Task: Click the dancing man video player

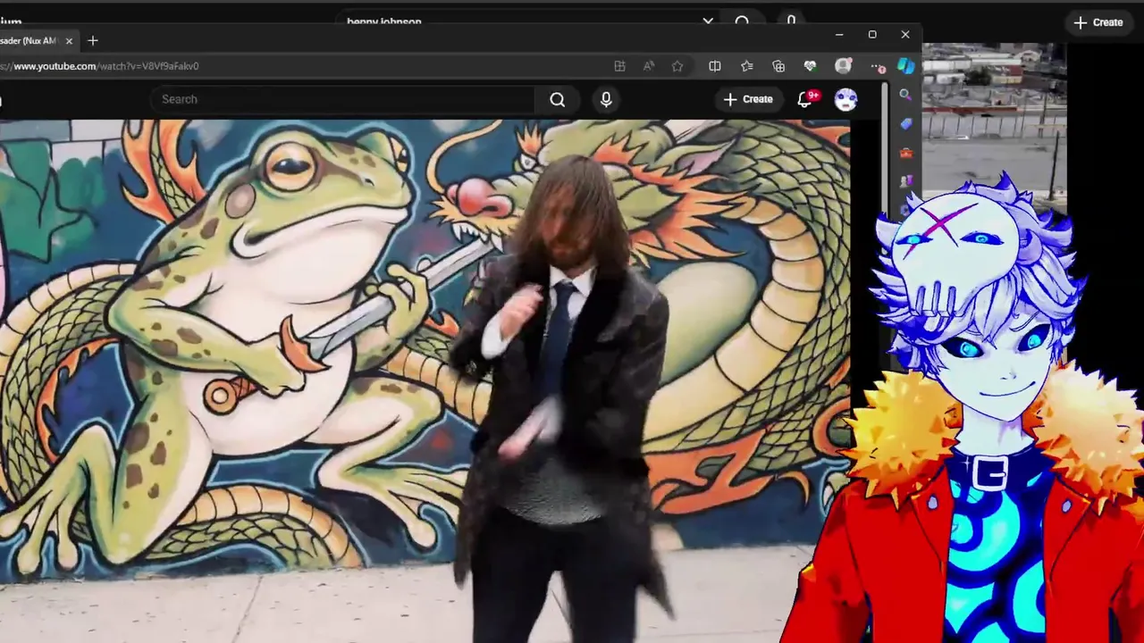Action: click(x=425, y=380)
